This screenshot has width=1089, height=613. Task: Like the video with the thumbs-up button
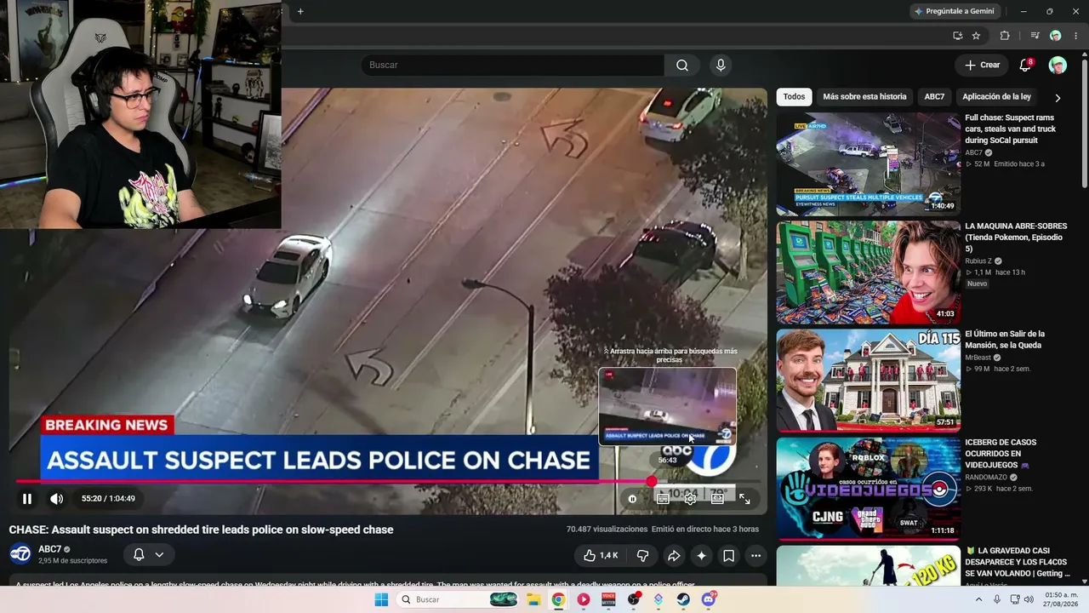[x=601, y=555]
